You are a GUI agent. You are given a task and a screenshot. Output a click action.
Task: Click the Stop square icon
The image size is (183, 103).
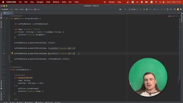point(150,9)
